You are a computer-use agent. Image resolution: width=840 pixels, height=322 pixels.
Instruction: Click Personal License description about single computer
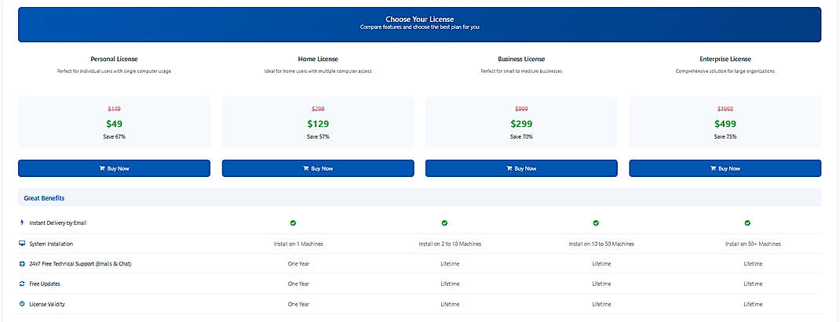click(x=114, y=71)
